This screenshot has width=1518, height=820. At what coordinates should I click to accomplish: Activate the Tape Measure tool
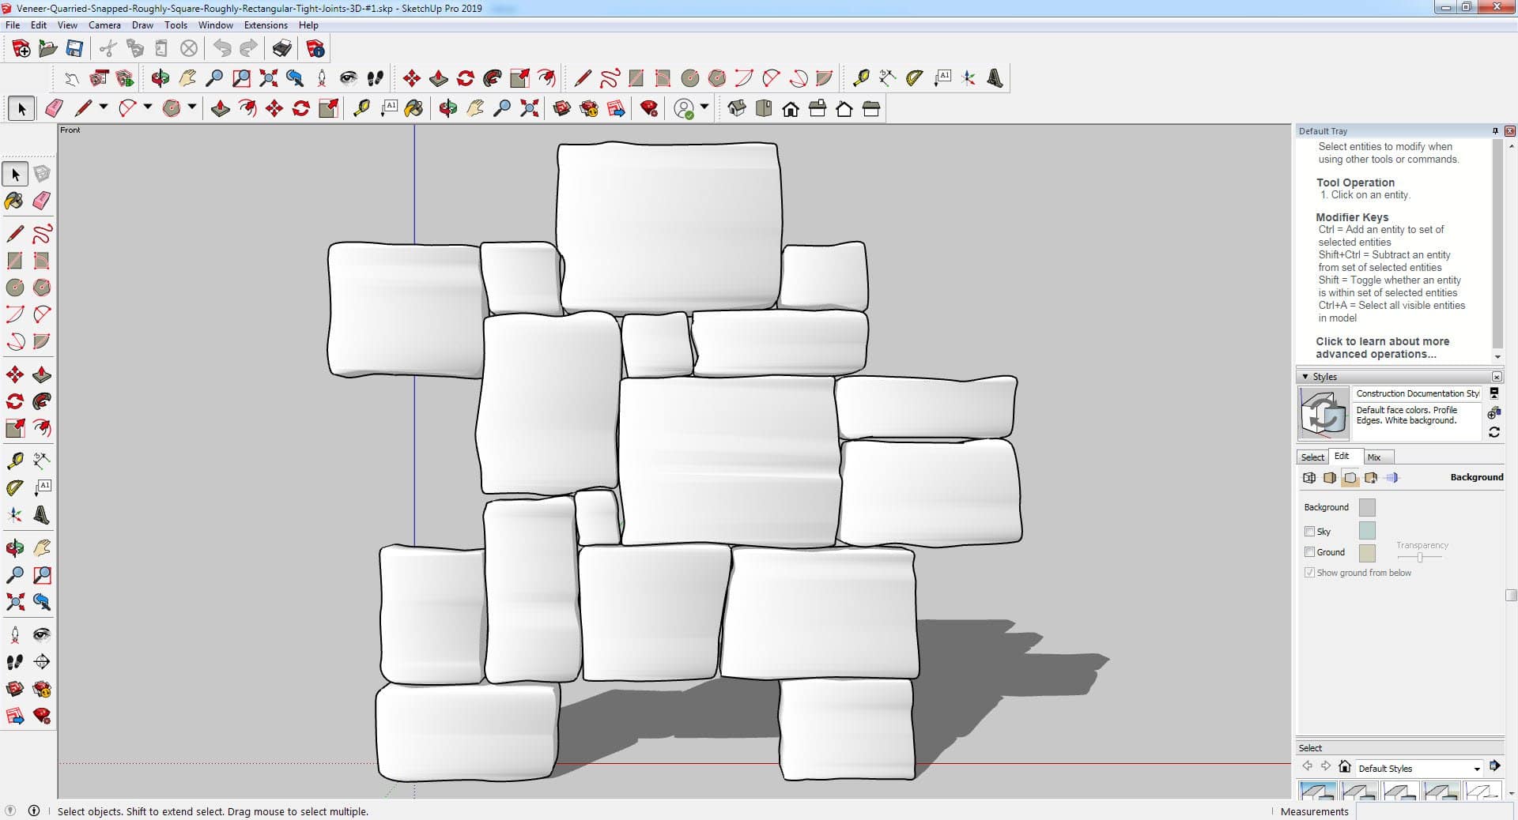(14, 461)
